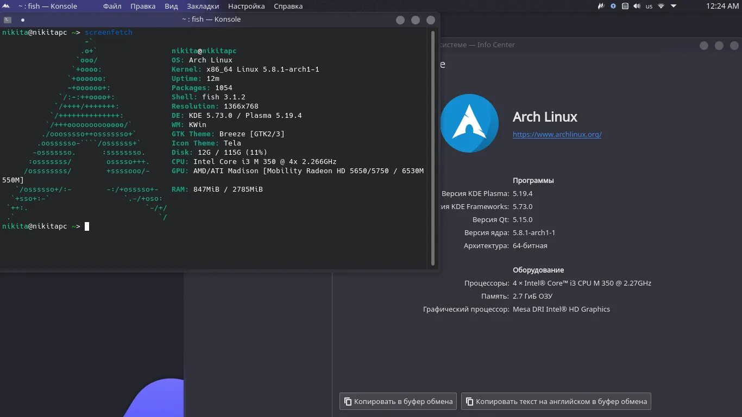742x417 pixels.
Task: Click the 'Disk: 12G / 115G (11%)' line
Action: pyautogui.click(x=219, y=153)
